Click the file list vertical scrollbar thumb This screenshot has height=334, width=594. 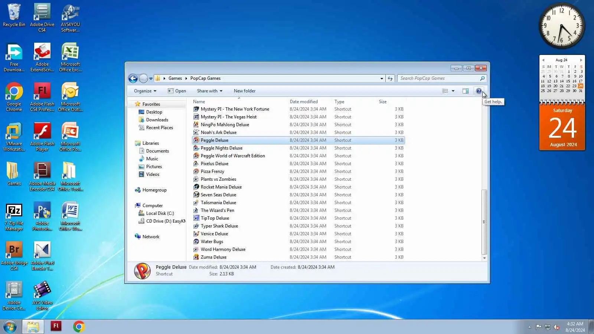(484, 222)
